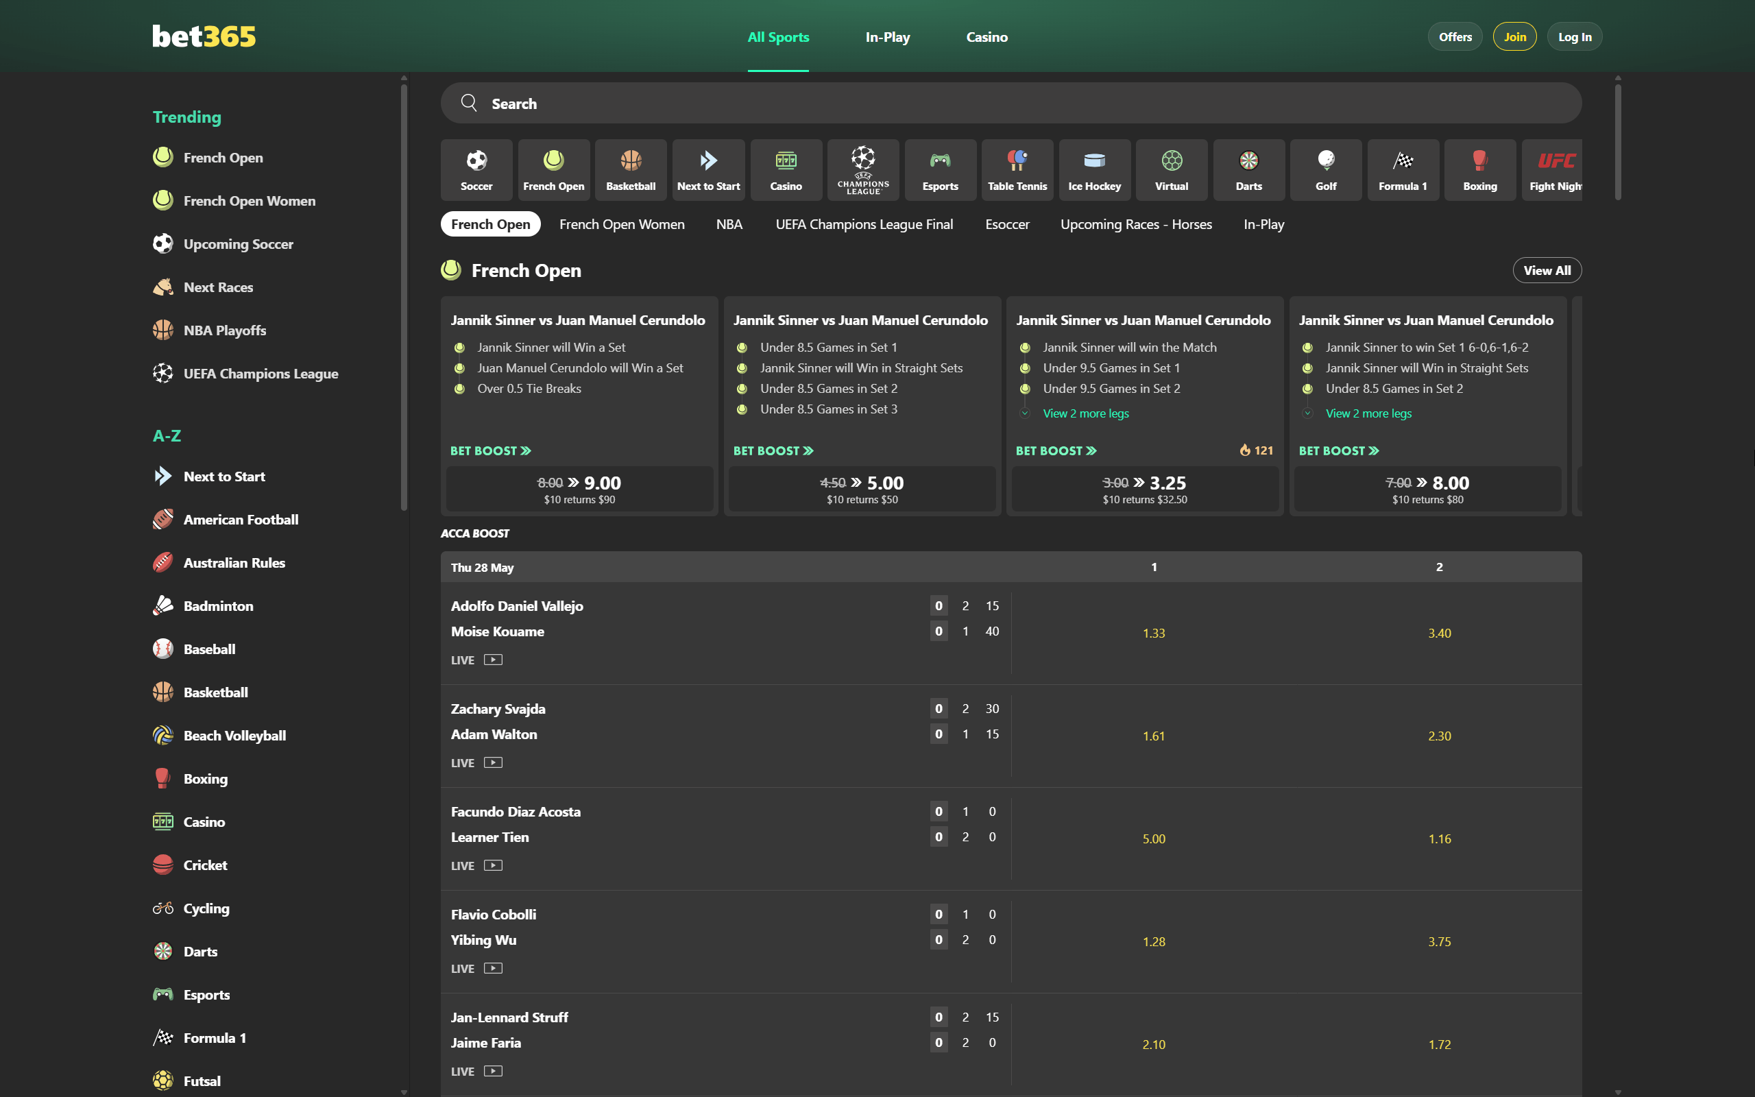The height and width of the screenshot is (1097, 1755).
Task: Open the Esports carousel tile
Action: tap(941, 170)
